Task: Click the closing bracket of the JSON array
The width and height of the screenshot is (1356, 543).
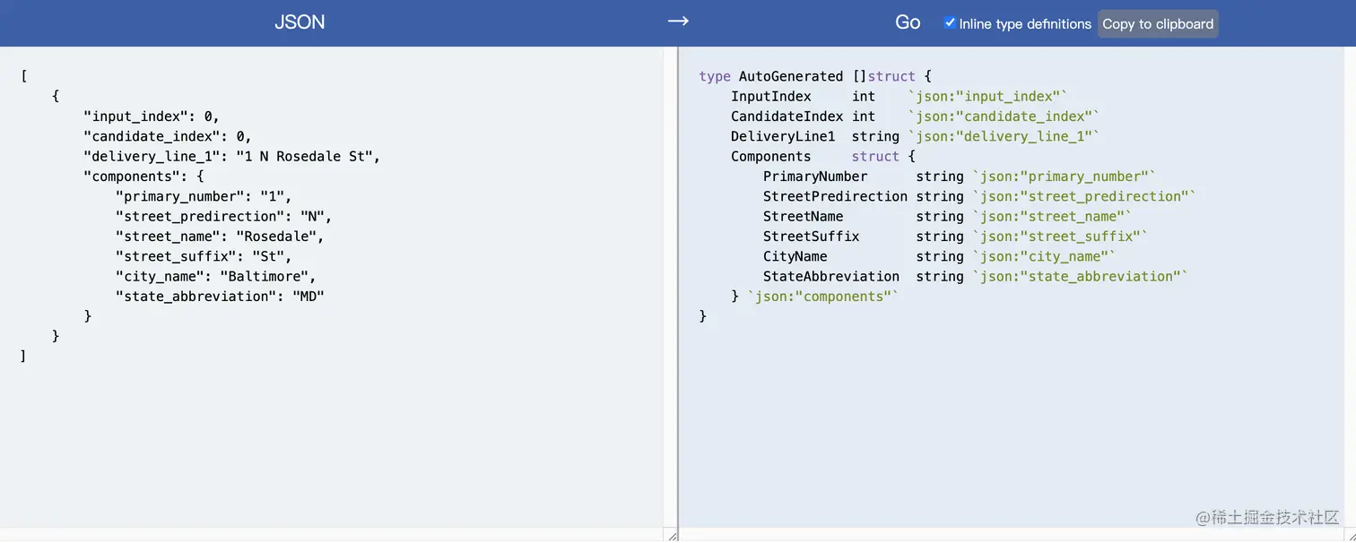Action: pos(23,355)
